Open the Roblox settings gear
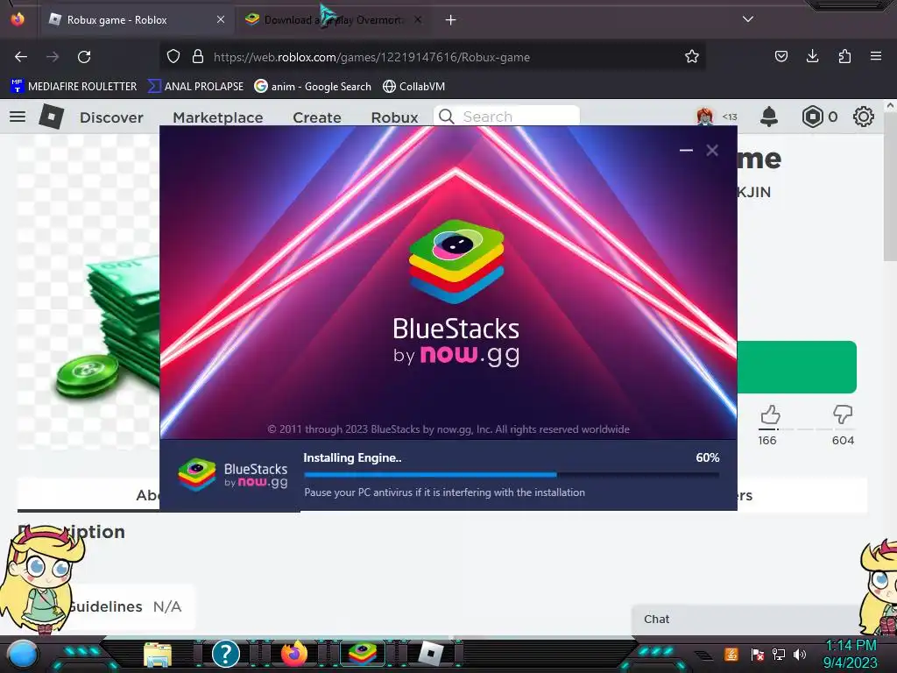Viewport: 897px width, 673px height. click(x=863, y=117)
